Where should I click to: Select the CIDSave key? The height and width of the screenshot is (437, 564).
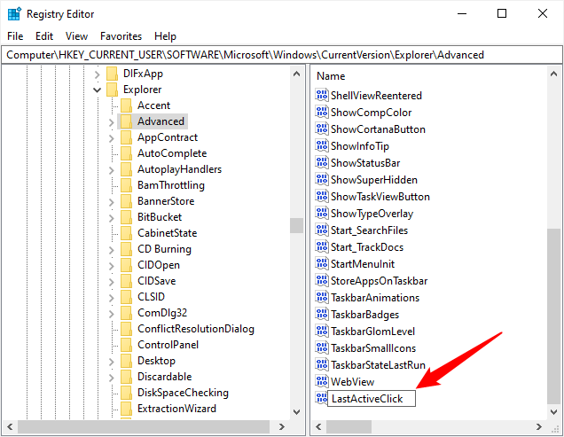click(156, 281)
